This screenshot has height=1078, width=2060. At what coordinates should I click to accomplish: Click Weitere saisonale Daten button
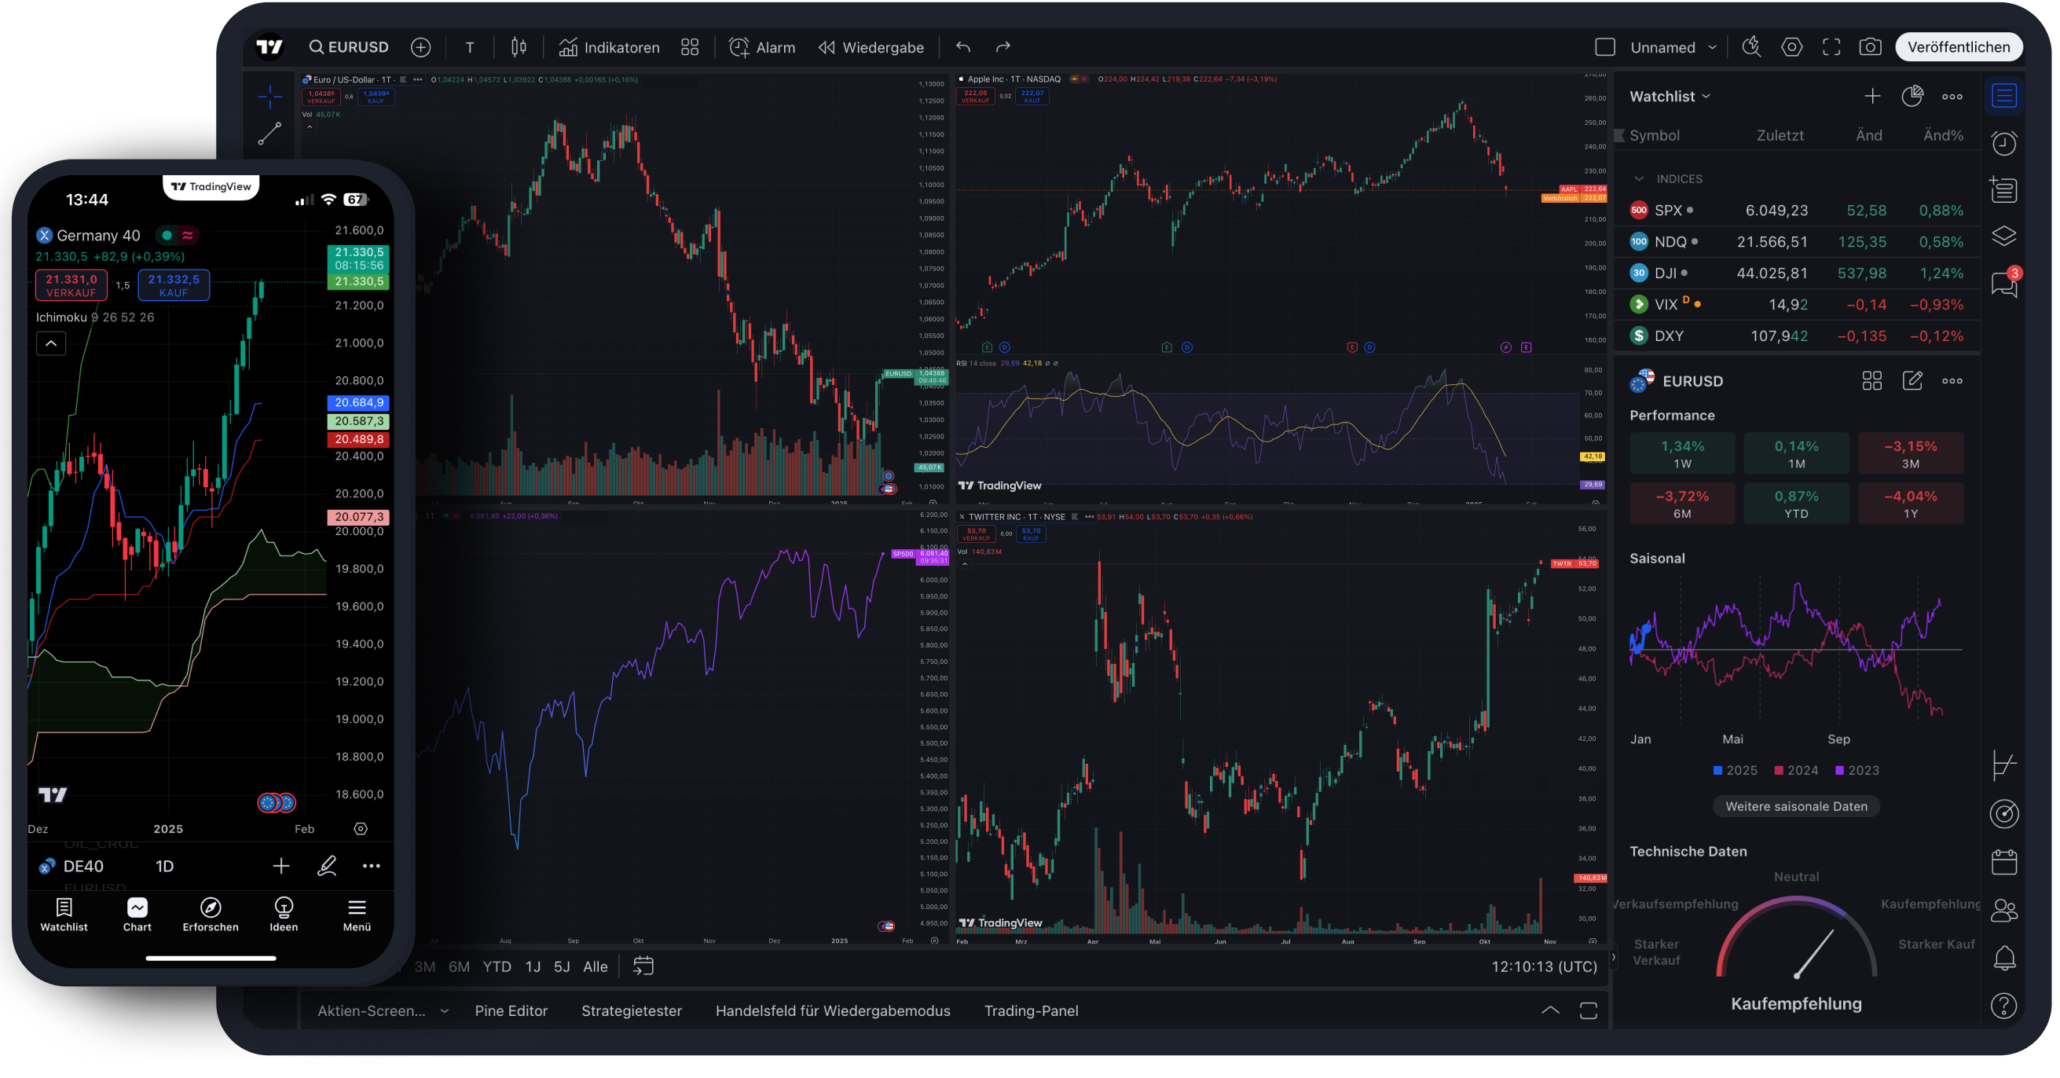coord(1796,806)
